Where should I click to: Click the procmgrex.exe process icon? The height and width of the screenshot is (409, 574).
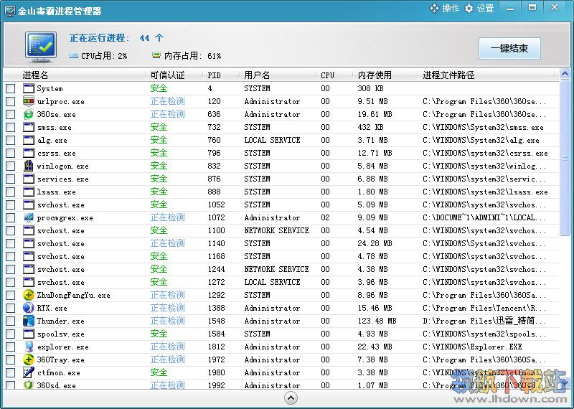point(28,217)
